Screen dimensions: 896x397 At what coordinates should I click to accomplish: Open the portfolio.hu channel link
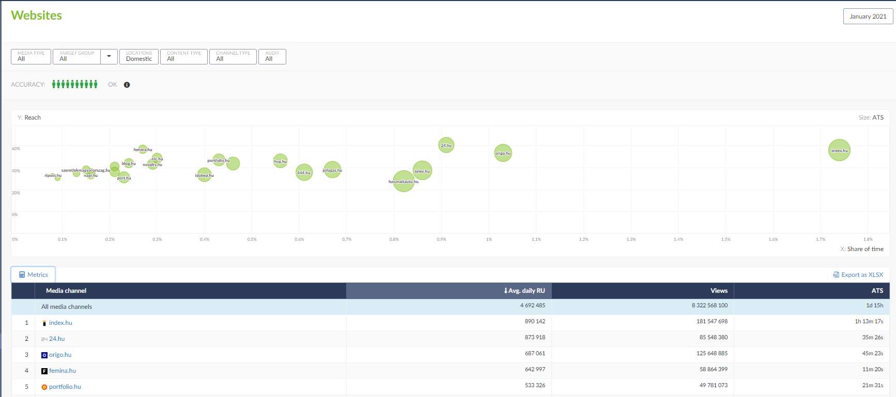coord(65,387)
